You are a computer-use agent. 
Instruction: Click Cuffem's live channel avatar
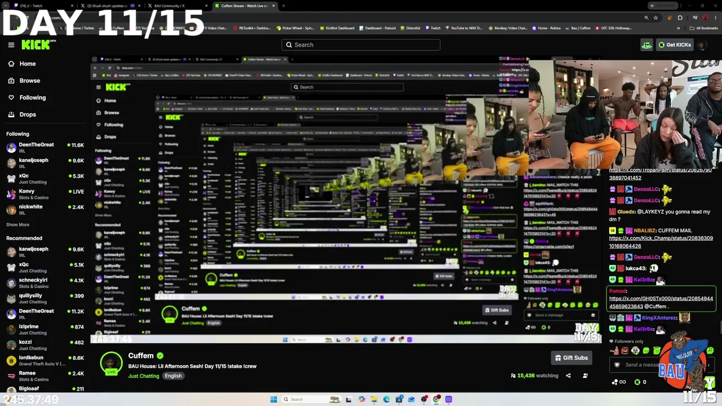111,364
